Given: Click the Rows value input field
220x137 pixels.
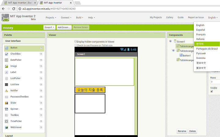Looking at the screenshot, I should (215, 82).
